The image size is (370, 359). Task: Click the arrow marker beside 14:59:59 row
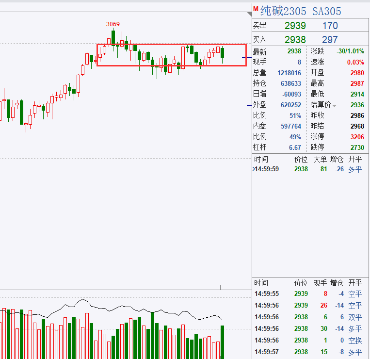tap(254, 169)
